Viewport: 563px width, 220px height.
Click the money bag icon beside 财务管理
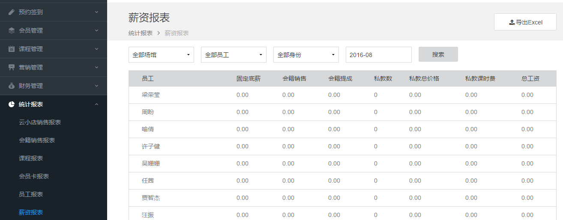click(x=12, y=86)
